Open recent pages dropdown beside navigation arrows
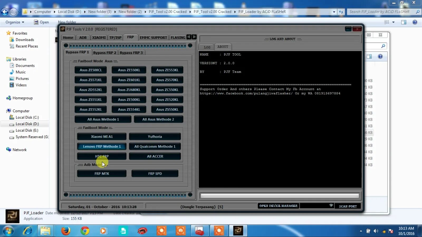 (x=19, y=12)
